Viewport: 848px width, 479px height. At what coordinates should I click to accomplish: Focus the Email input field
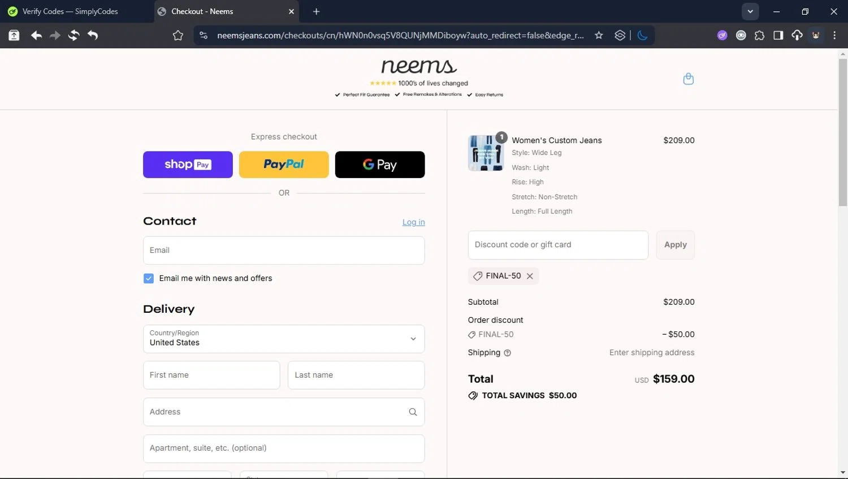click(x=284, y=251)
